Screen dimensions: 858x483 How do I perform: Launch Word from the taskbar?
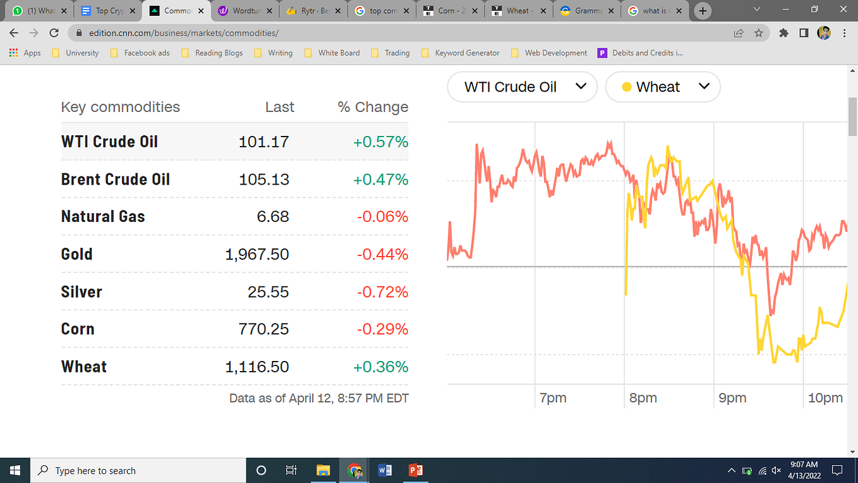pyautogui.click(x=385, y=470)
